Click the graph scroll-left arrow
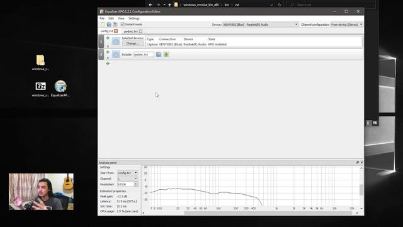The height and width of the screenshot is (227, 403). point(144,213)
